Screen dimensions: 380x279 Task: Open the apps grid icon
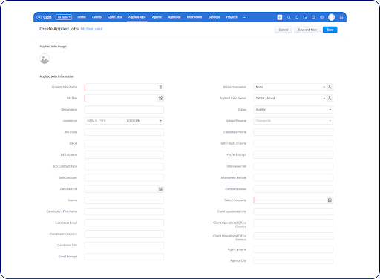(x=341, y=17)
